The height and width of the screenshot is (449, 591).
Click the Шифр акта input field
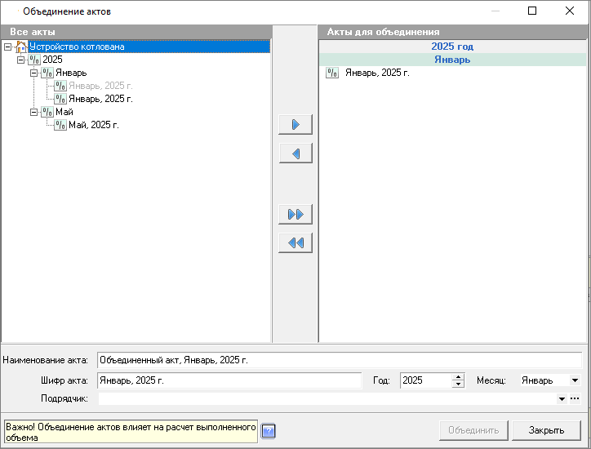point(229,380)
